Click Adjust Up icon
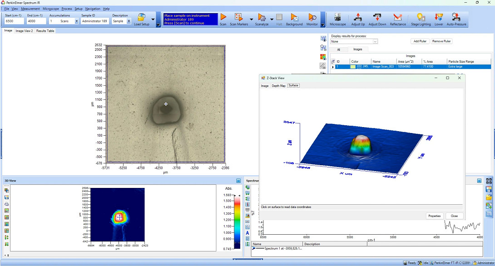The height and width of the screenshot is (266, 495). (358, 17)
